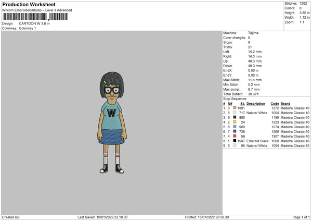This screenshot has height=221, width=312.
Task: Click the 'Created By:' footer label
Action: tap(11, 217)
